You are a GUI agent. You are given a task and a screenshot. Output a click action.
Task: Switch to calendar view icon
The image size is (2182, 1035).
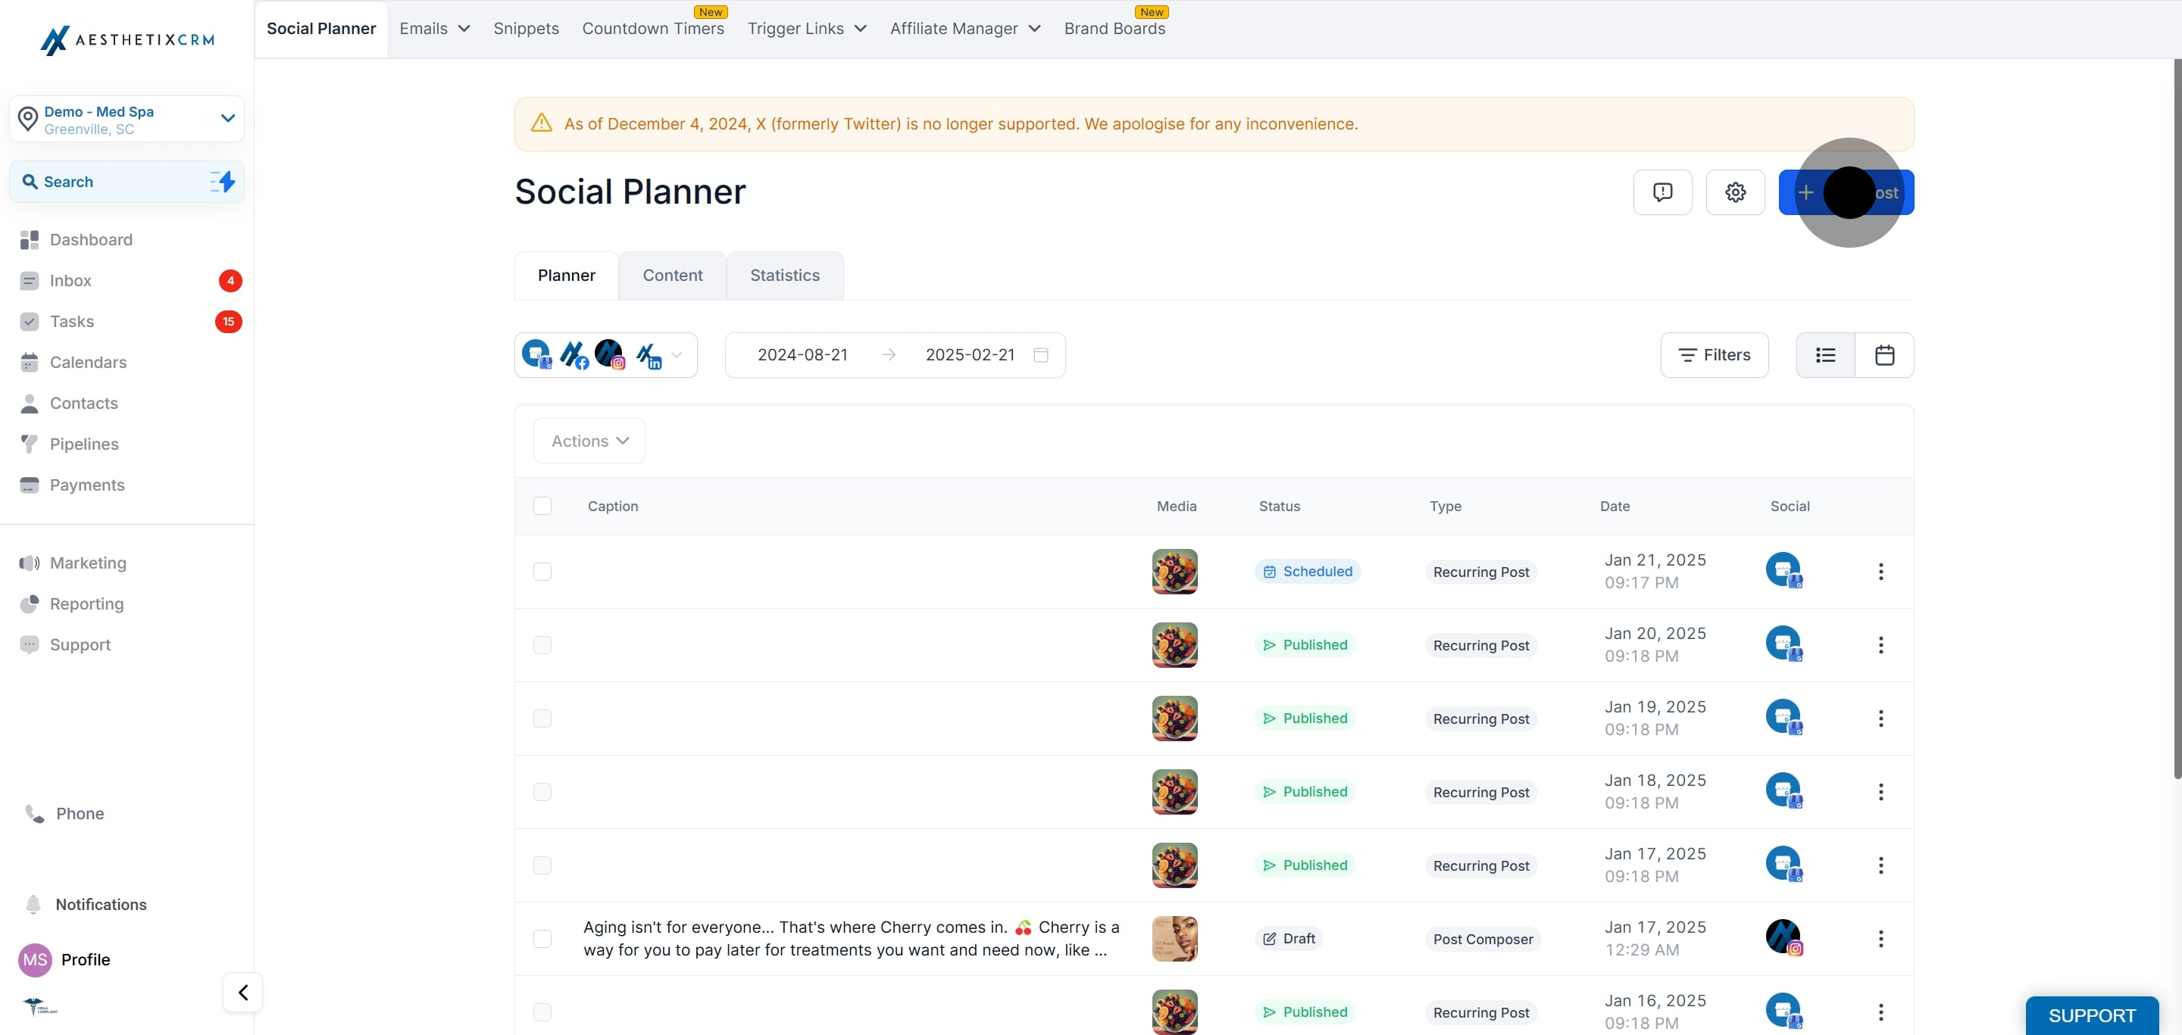pos(1883,354)
